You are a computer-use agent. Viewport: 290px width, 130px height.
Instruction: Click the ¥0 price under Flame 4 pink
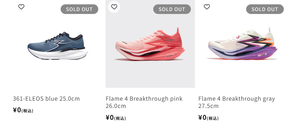pyautogui.click(x=110, y=118)
